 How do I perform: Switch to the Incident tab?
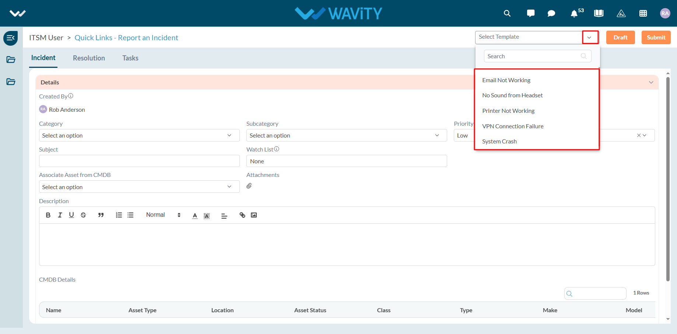tap(43, 58)
